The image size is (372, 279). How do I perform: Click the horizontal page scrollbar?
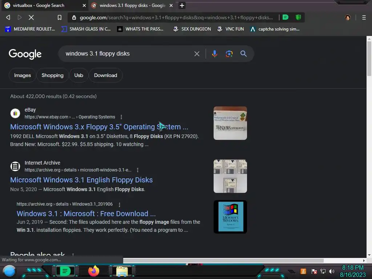(223, 260)
